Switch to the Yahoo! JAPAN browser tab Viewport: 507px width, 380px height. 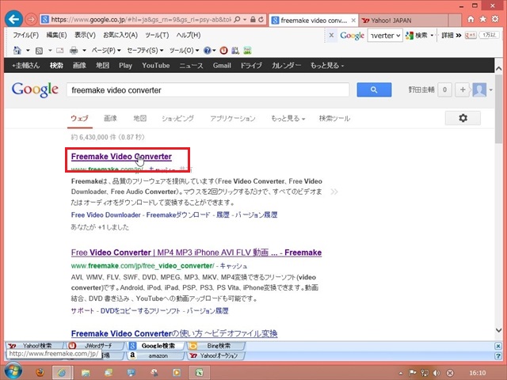coord(390,19)
